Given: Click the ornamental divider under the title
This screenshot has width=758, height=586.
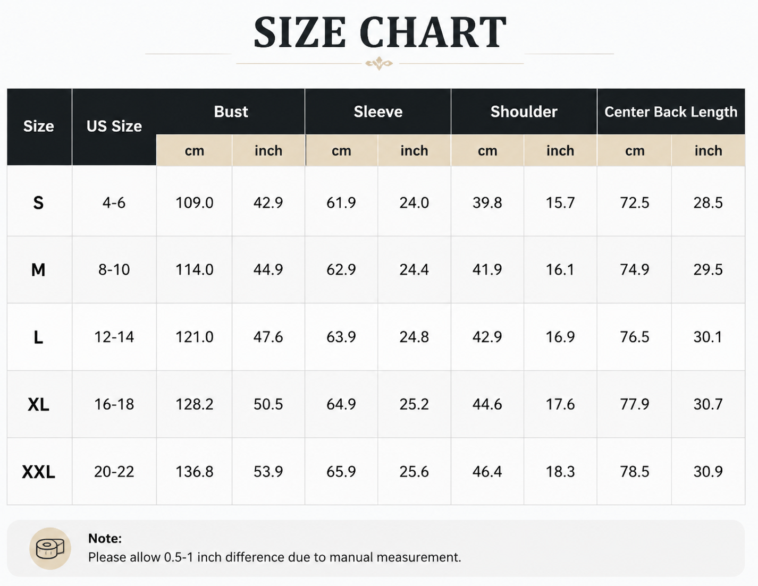Looking at the screenshot, I should (x=379, y=63).
